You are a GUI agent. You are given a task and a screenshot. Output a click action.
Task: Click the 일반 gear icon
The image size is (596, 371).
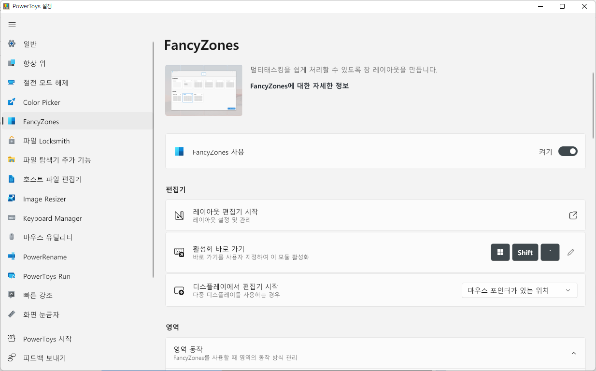click(12, 44)
